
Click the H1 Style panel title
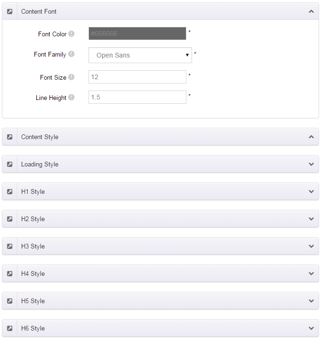[x=33, y=191]
